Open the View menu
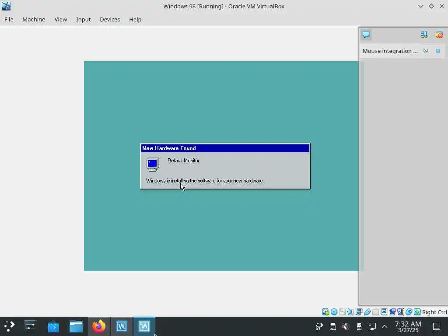Viewport: 448px width, 336px height. point(60,19)
